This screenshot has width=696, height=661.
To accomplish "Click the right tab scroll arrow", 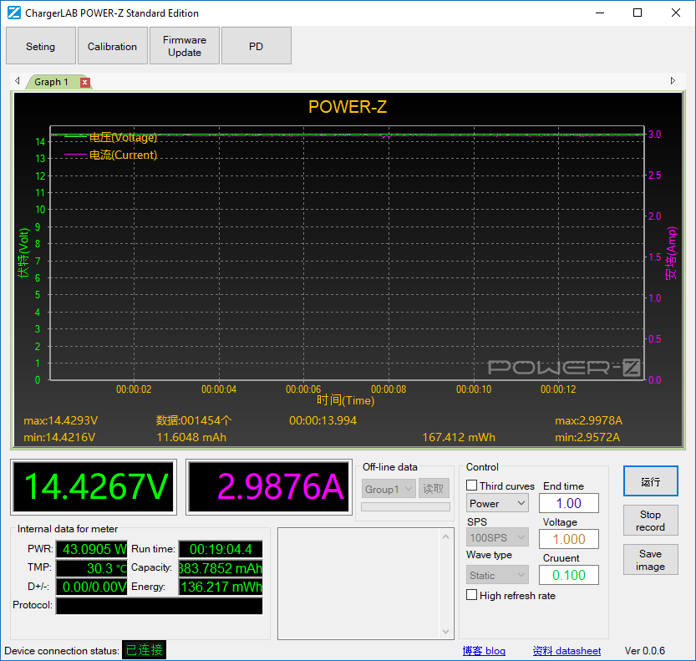I will pos(673,81).
